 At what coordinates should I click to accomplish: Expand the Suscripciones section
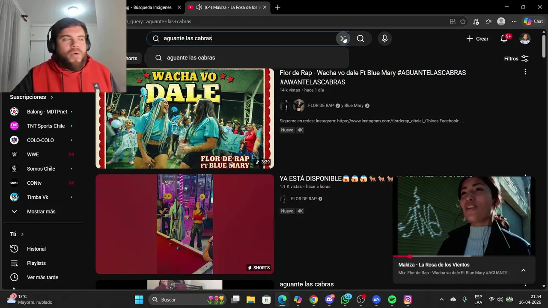pos(32,97)
